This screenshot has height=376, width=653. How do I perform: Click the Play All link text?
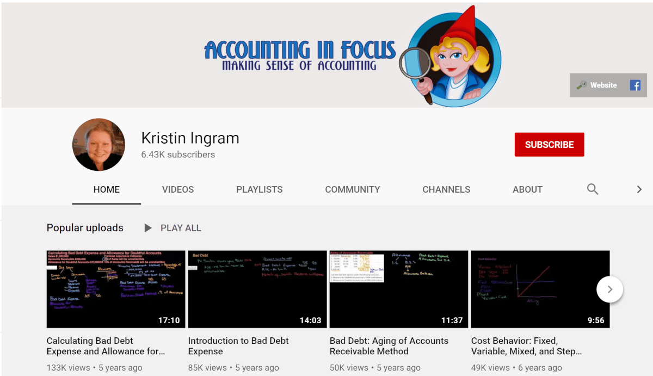coord(181,228)
